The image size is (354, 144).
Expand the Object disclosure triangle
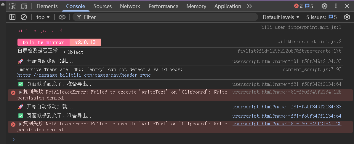pos(65,52)
